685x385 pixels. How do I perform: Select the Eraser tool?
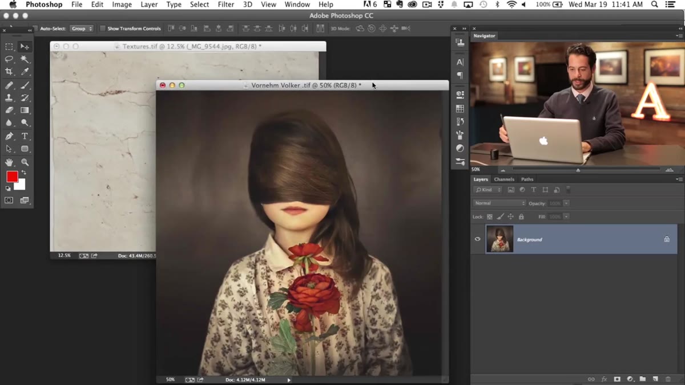point(9,110)
